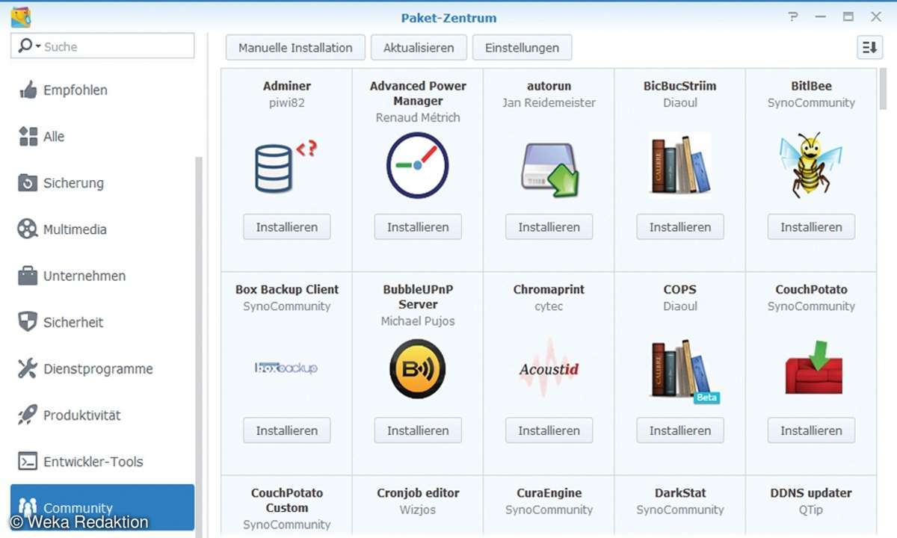Install the COPS package
This screenshot has width=897, height=538.
[x=679, y=430]
